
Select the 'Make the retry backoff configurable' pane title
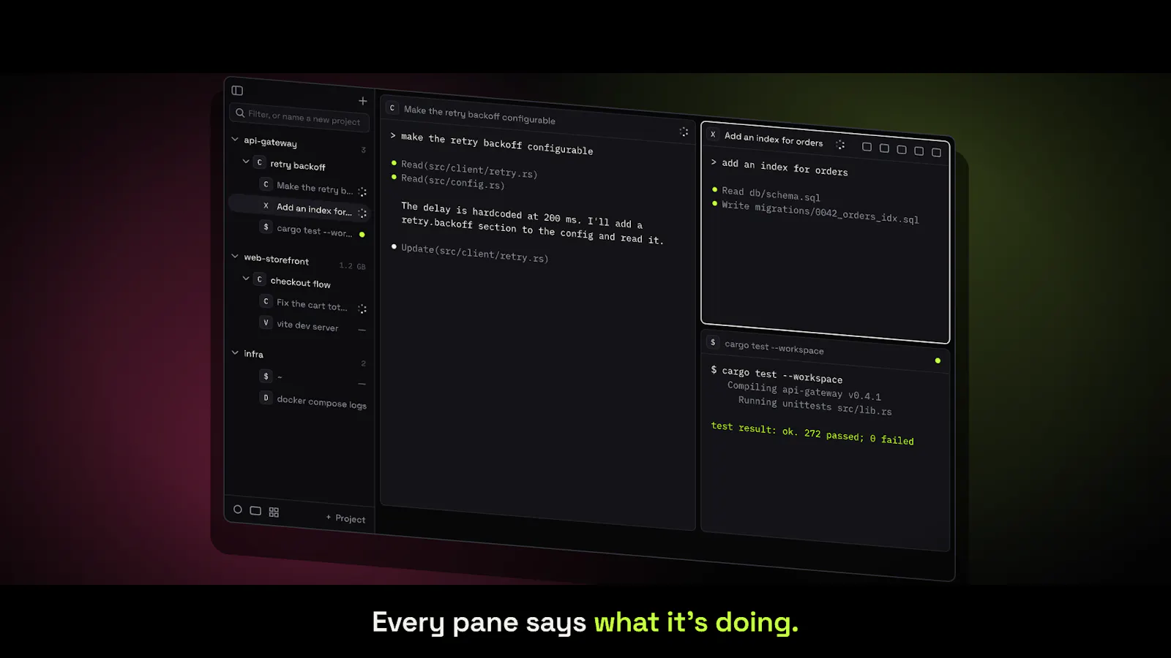point(479,115)
